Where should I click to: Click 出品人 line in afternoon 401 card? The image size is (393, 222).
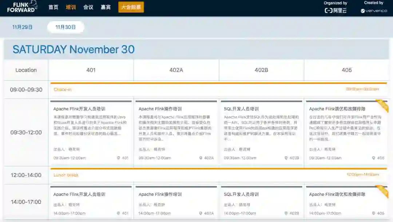(x=67, y=205)
